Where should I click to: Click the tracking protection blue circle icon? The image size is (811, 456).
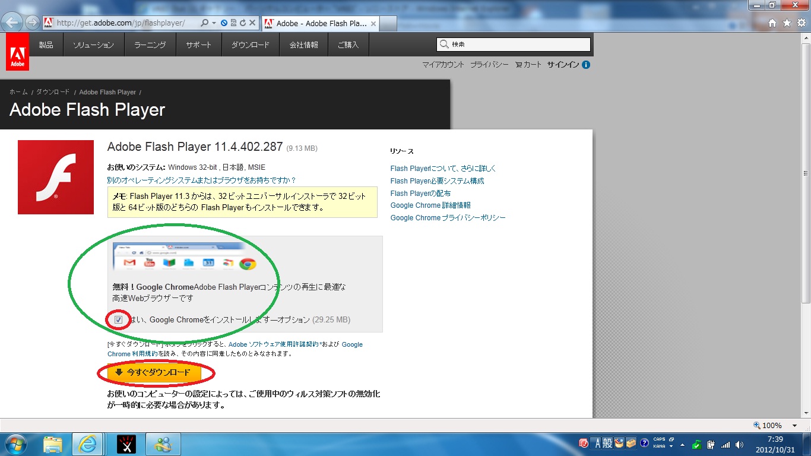[x=224, y=23]
